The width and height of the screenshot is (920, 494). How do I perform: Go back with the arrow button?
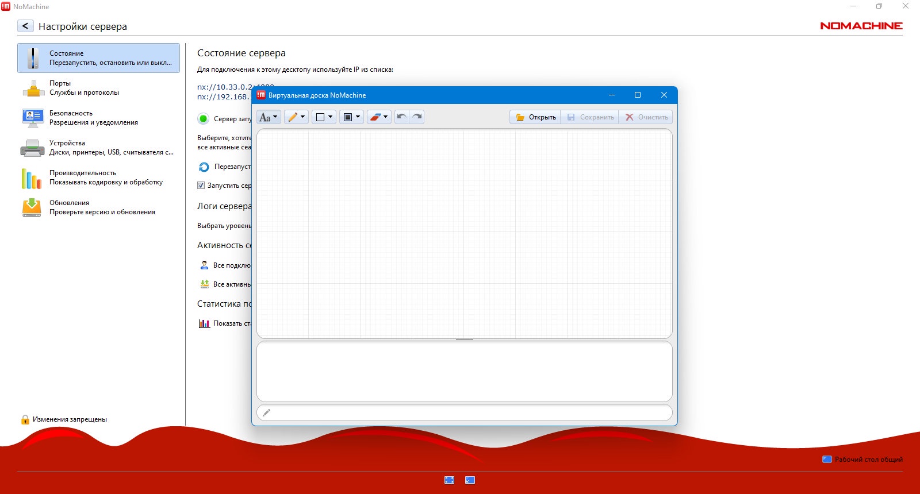25,26
